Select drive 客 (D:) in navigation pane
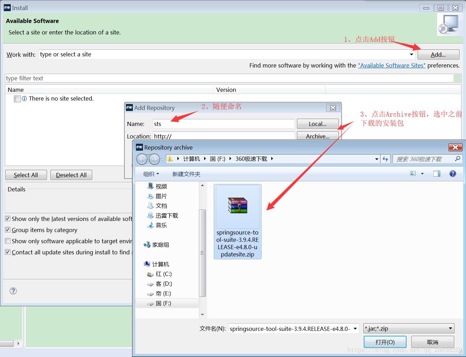Screen dimensions: 466x357 [160, 284]
